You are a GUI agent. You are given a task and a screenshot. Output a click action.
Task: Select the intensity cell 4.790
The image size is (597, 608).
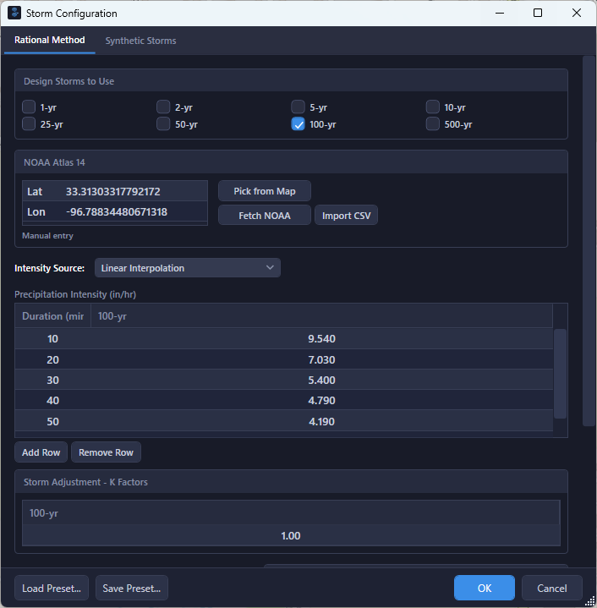322,401
